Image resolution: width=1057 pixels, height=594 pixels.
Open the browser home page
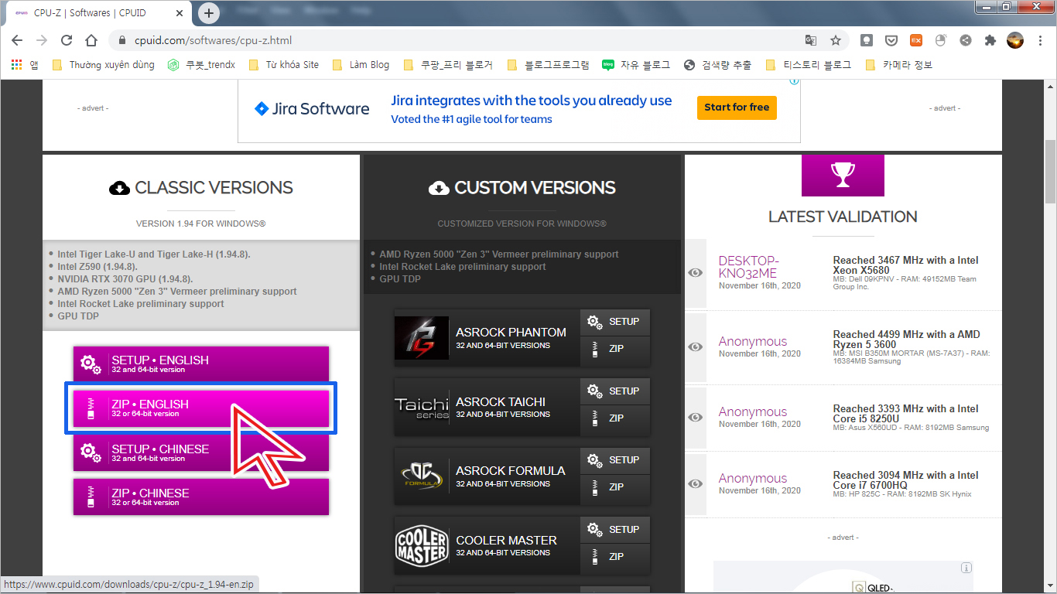[91, 40]
